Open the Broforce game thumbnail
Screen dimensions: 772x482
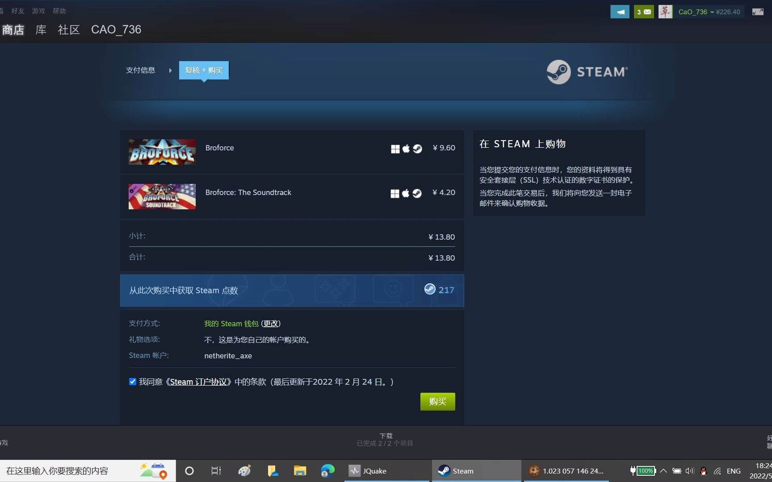tap(162, 152)
